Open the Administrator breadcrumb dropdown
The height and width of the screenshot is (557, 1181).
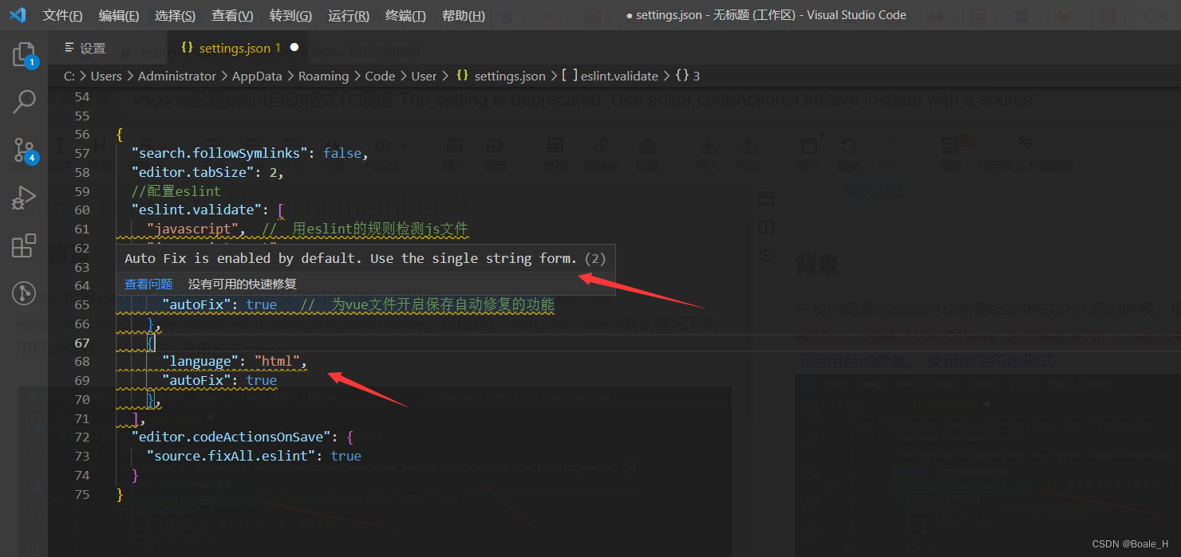click(177, 76)
